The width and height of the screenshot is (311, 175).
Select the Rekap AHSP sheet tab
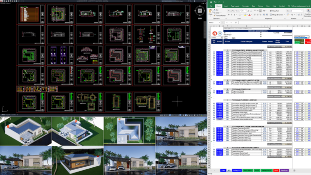point(266,171)
